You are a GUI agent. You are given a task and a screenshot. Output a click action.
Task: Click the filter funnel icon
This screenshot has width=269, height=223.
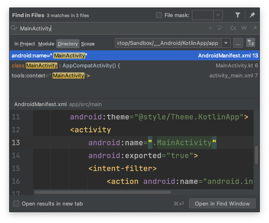[238, 15]
